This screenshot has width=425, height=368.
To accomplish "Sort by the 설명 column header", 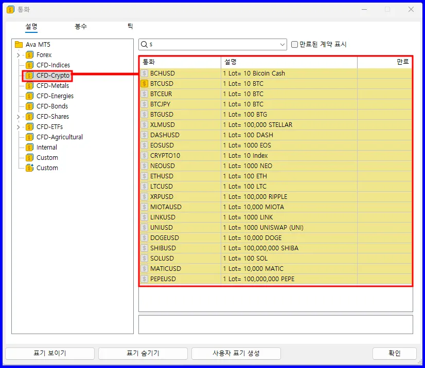I will (289, 62).
